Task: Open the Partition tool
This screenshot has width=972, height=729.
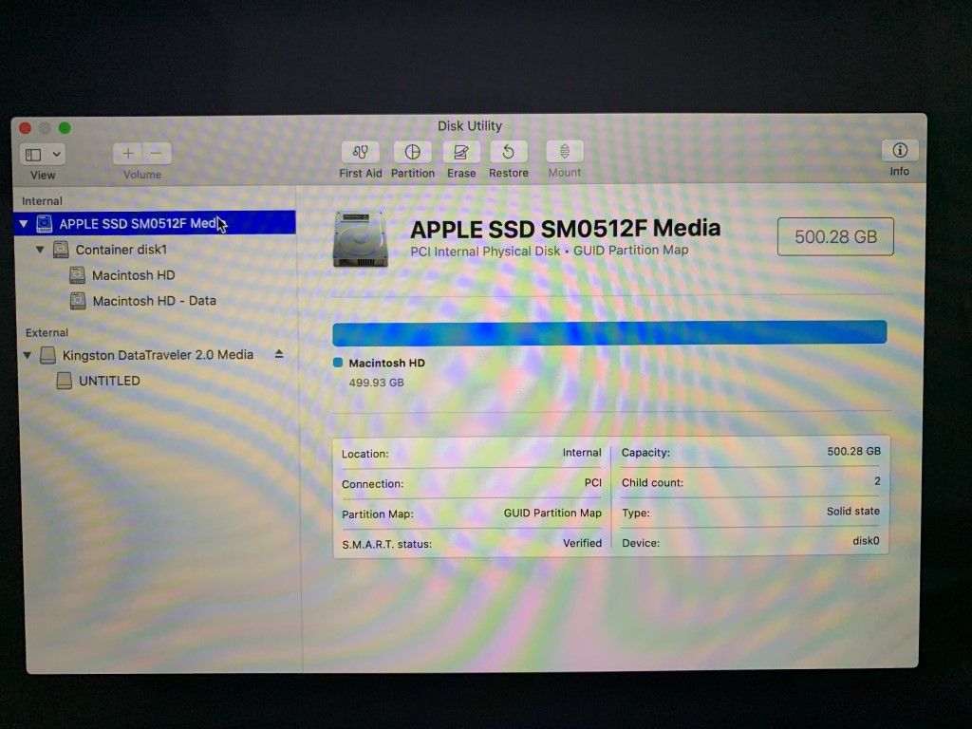Action: pyautogui.click(x=412, y=152)
